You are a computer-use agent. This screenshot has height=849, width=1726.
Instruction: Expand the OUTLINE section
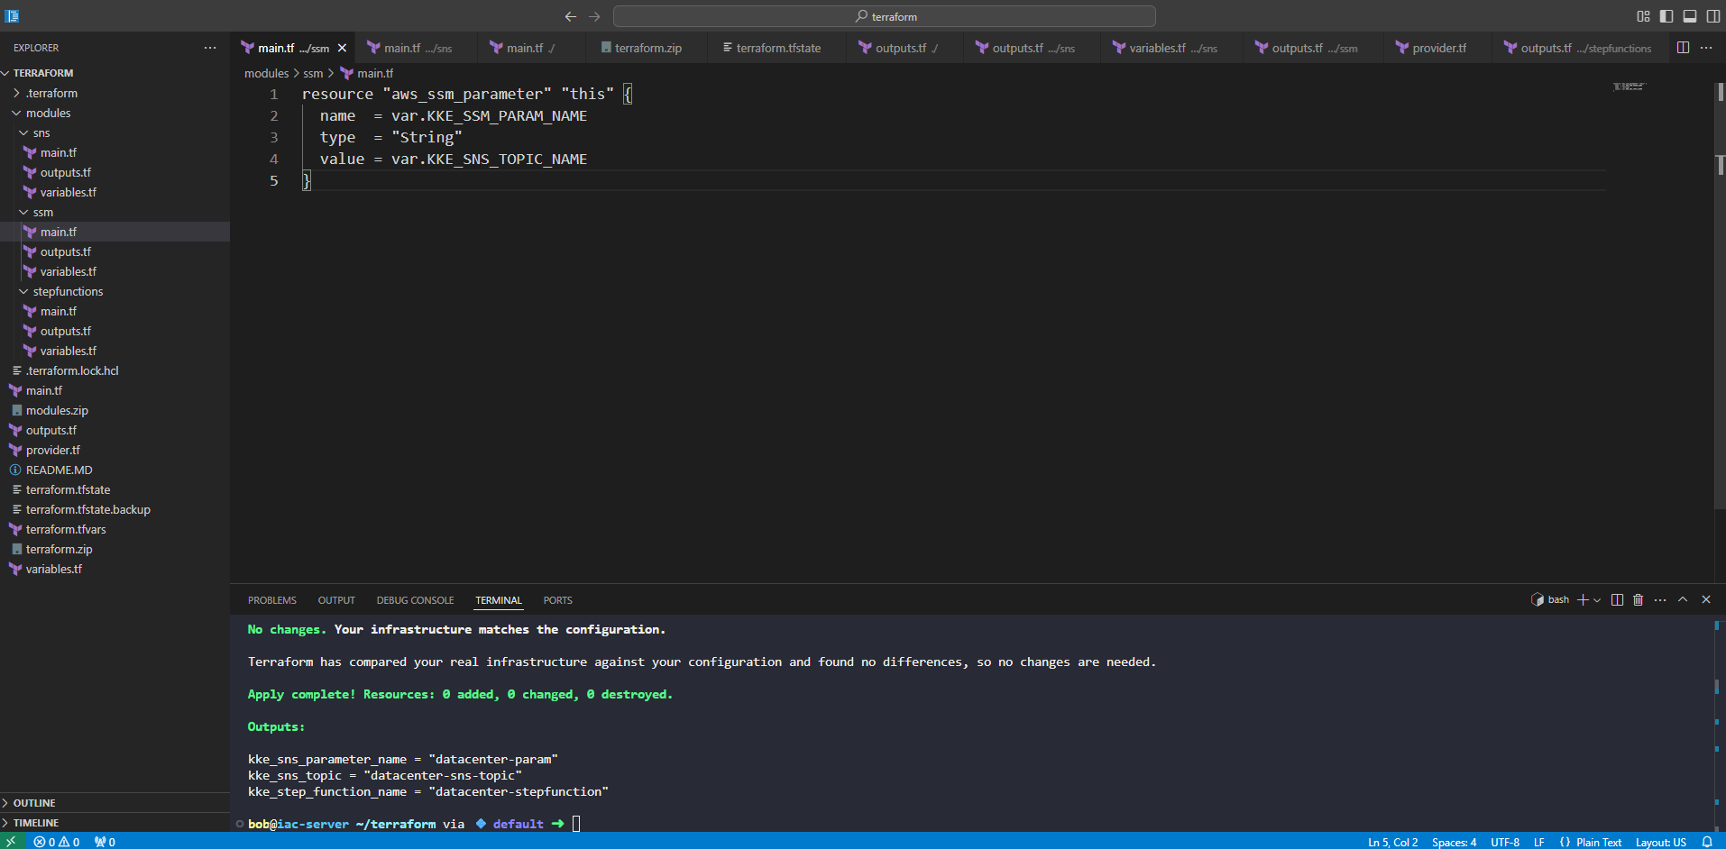34,803
